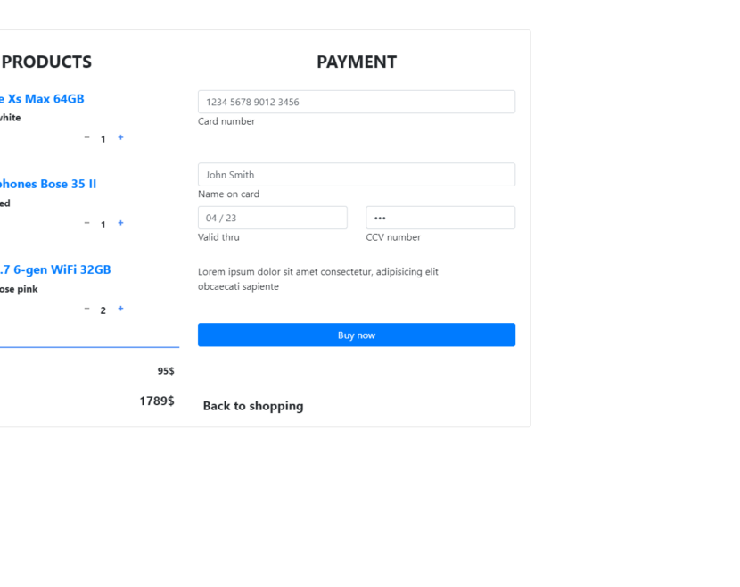The width and height of the screenshot is (740, 587).
Task: Click the Valid thru label
Action: (218, 237)
